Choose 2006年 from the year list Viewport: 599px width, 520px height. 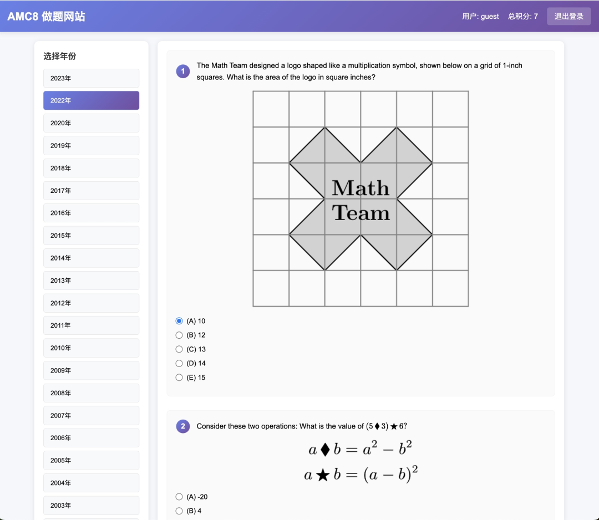(x=91, y=438)
